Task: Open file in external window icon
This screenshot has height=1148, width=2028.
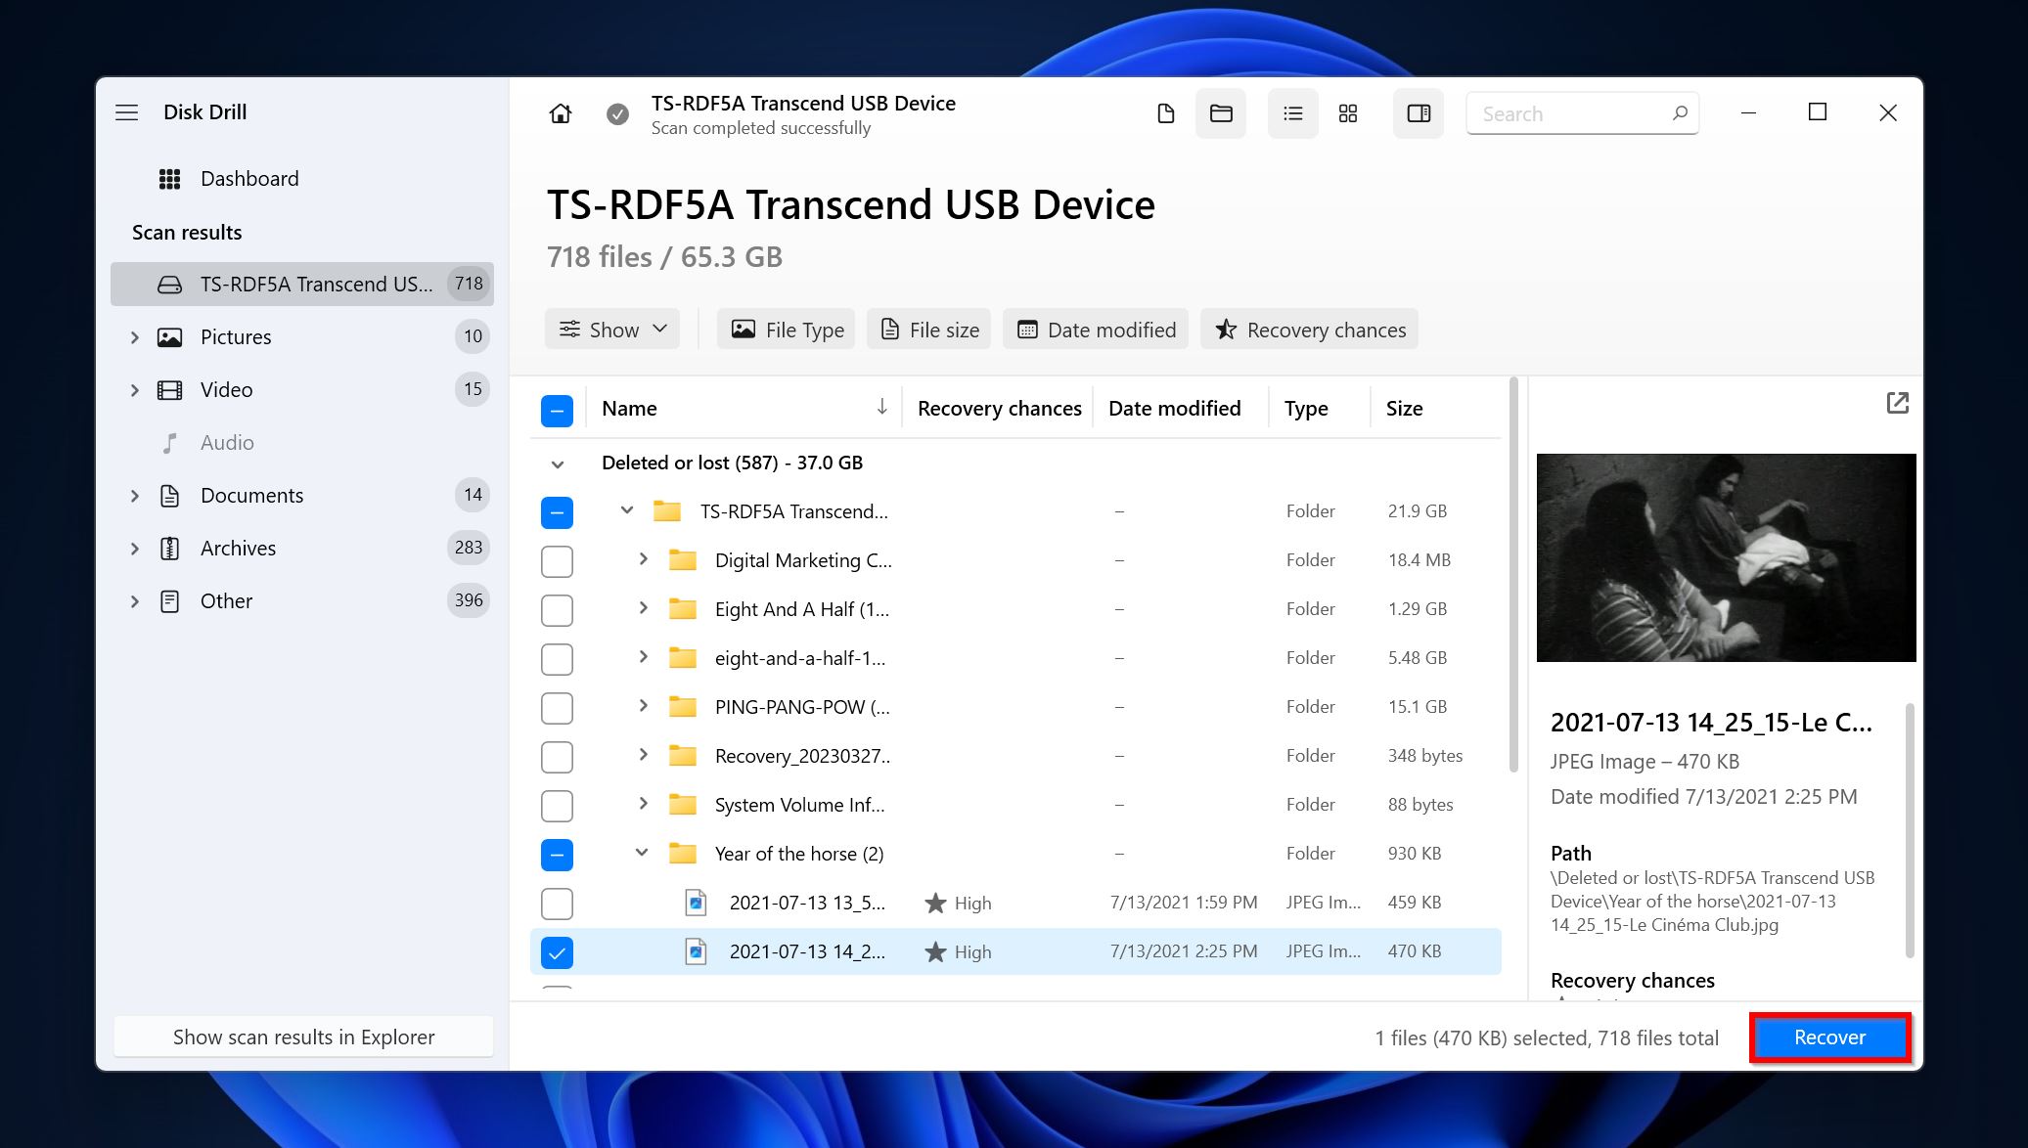Action: click(x=1896, y=404)
